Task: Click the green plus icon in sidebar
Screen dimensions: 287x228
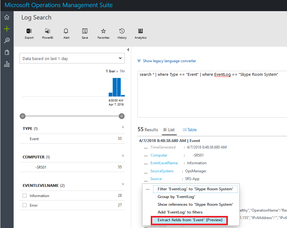Action: 7,29
